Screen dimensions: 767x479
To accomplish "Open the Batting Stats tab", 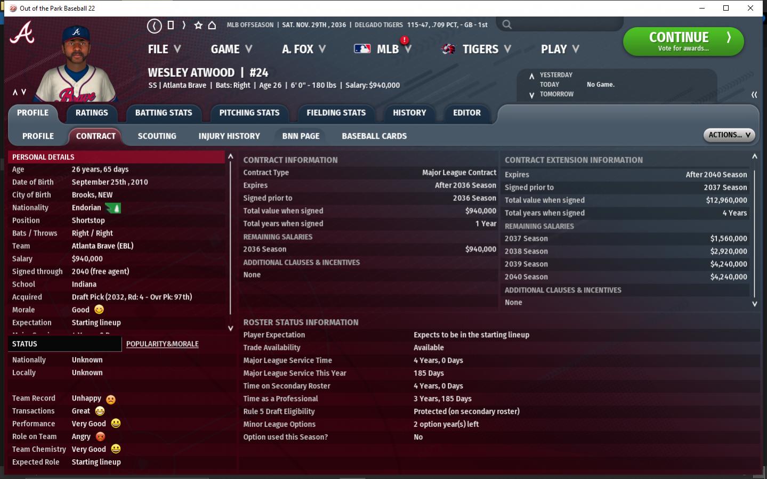I will pos(164,113).
